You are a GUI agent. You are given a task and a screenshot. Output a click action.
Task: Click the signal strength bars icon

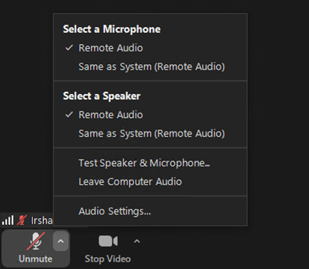tap(7, 220)
